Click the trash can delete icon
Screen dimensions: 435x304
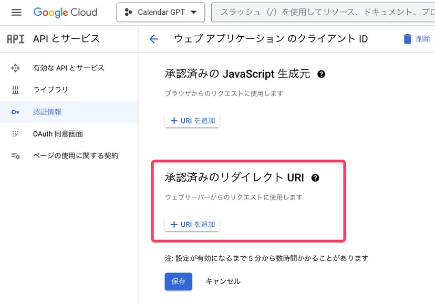coord(407,39)
